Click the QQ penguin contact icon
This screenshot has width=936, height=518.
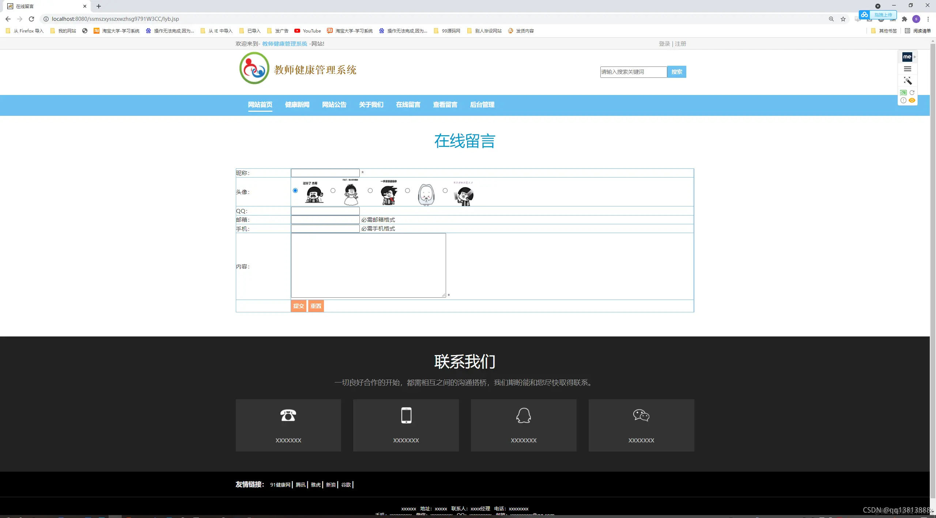point(523,415)
